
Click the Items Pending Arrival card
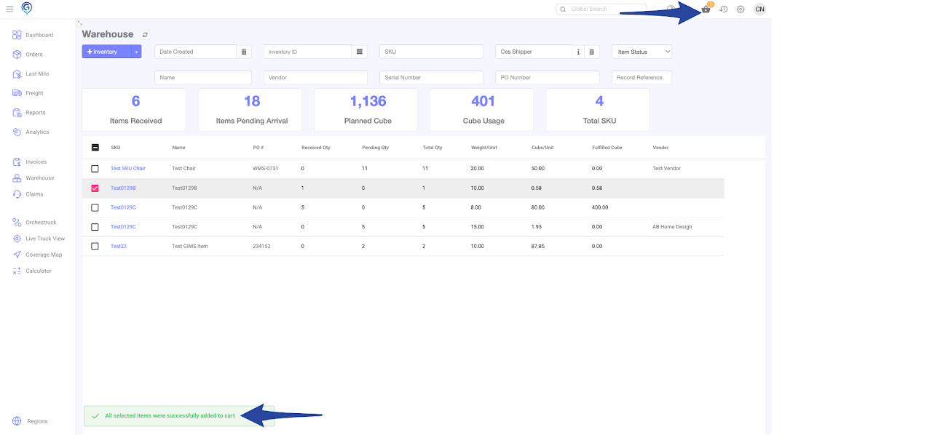(x=250, y=110)
